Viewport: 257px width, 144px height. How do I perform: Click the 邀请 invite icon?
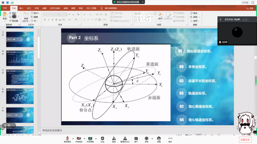(x=114, y=138)
